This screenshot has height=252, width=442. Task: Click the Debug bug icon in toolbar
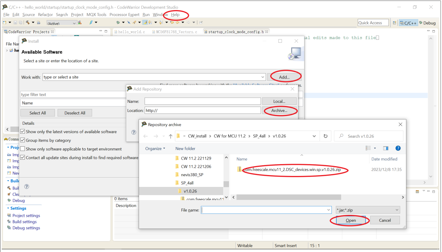pyautogui.click(x=118, y=23)
